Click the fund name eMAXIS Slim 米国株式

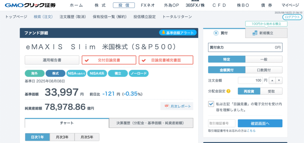coord(102,47)
